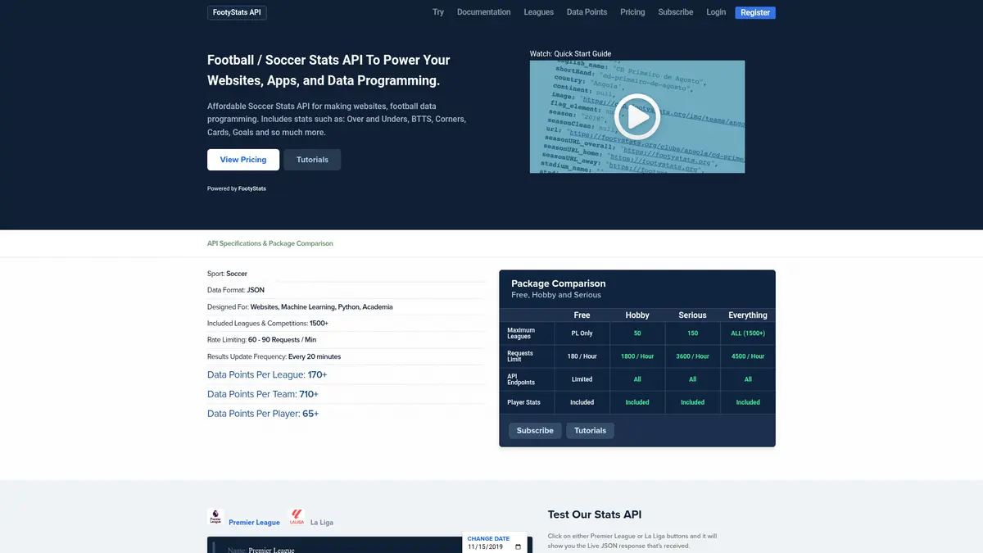Screen dimensions: 983x553
Task: Click the 'Limited' API Endpoints cell
Action: click(582, 379)
